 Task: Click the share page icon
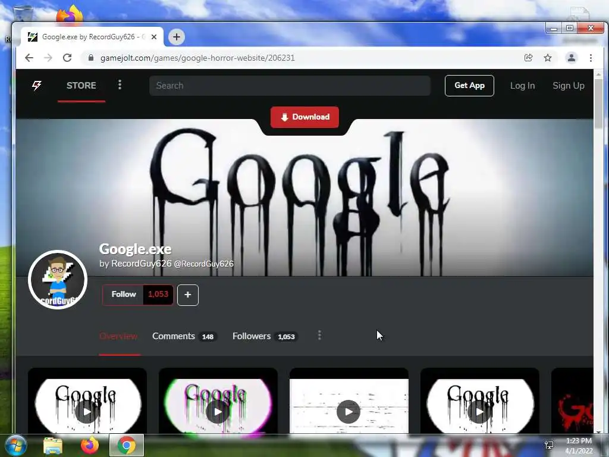528,58
